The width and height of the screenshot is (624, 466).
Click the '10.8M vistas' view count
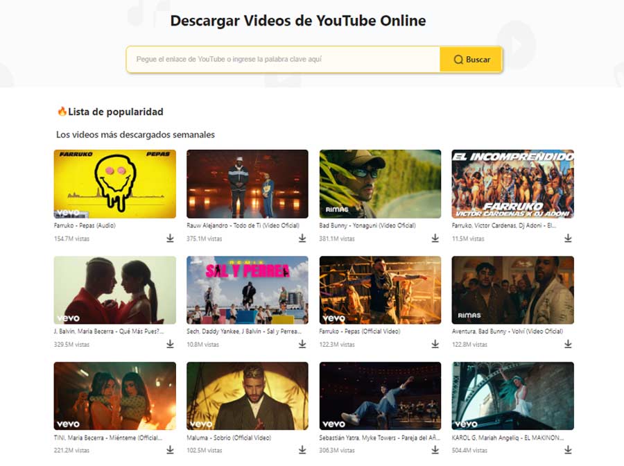coord(203,345)
